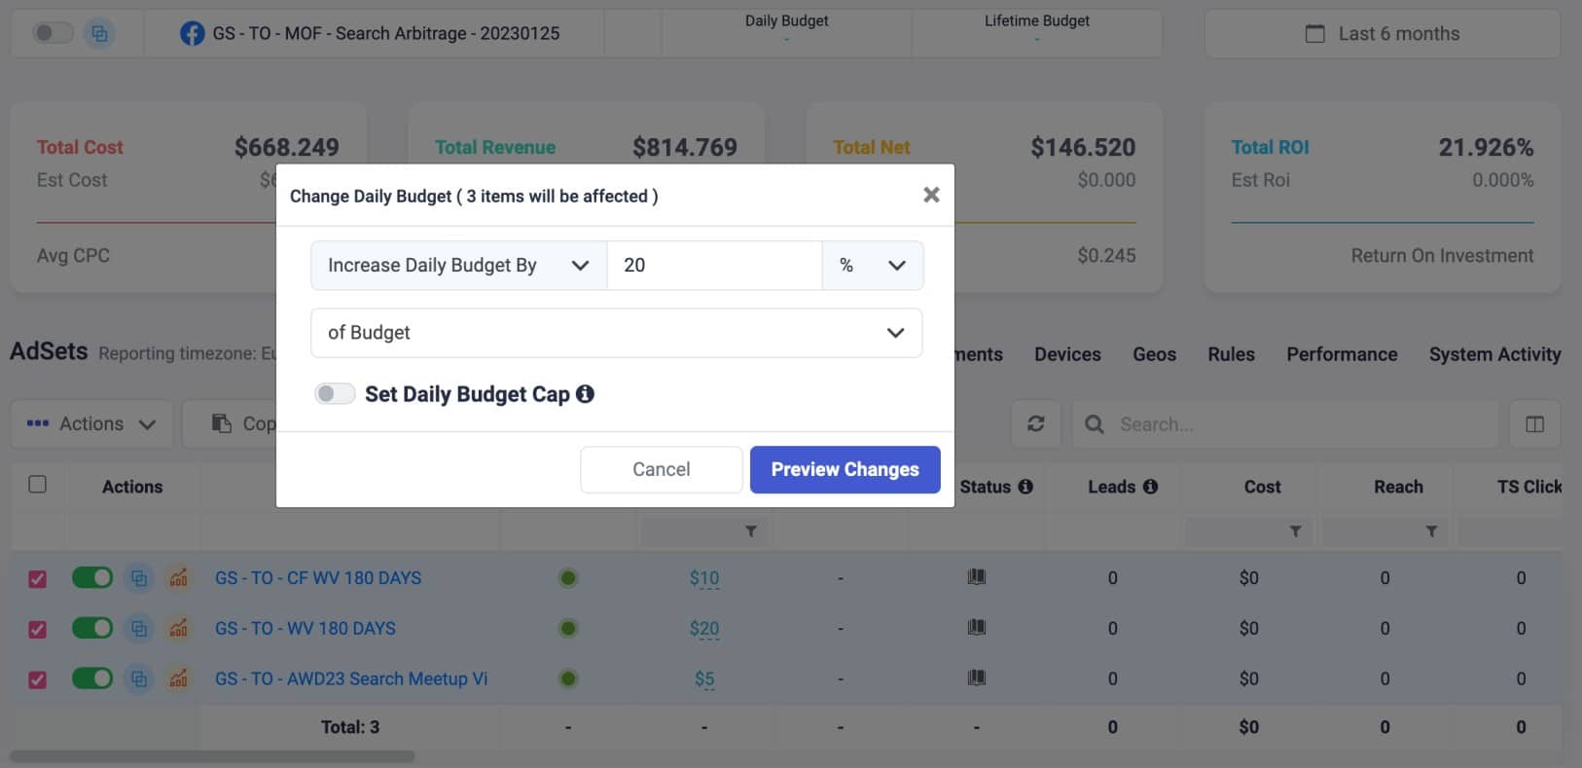Enable the Set Daily Budget Cap switch
Screen dimensions: 1582x768
[x=335, y=393]
